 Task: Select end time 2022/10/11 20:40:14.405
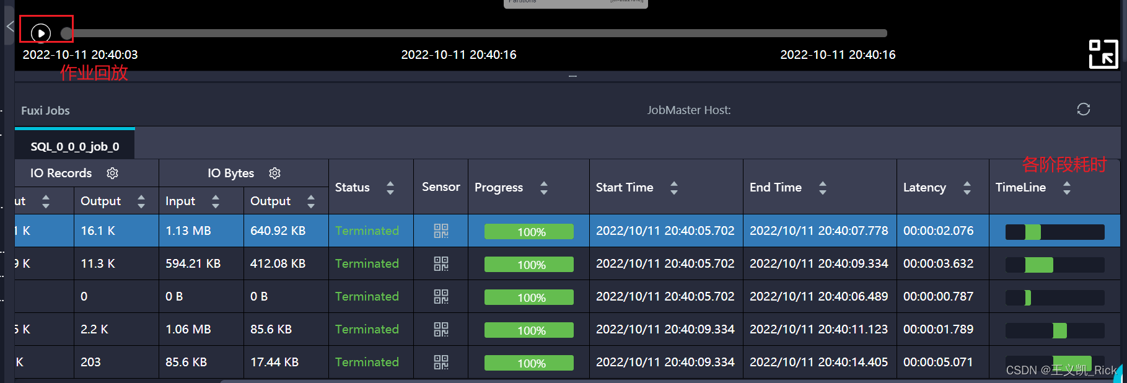(819, 363)
